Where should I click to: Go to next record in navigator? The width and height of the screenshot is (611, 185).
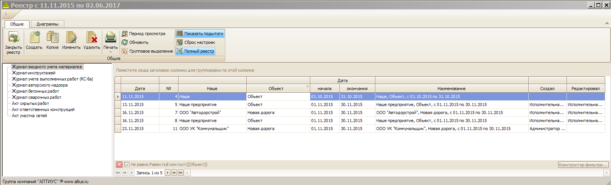[x=168, y=173]
